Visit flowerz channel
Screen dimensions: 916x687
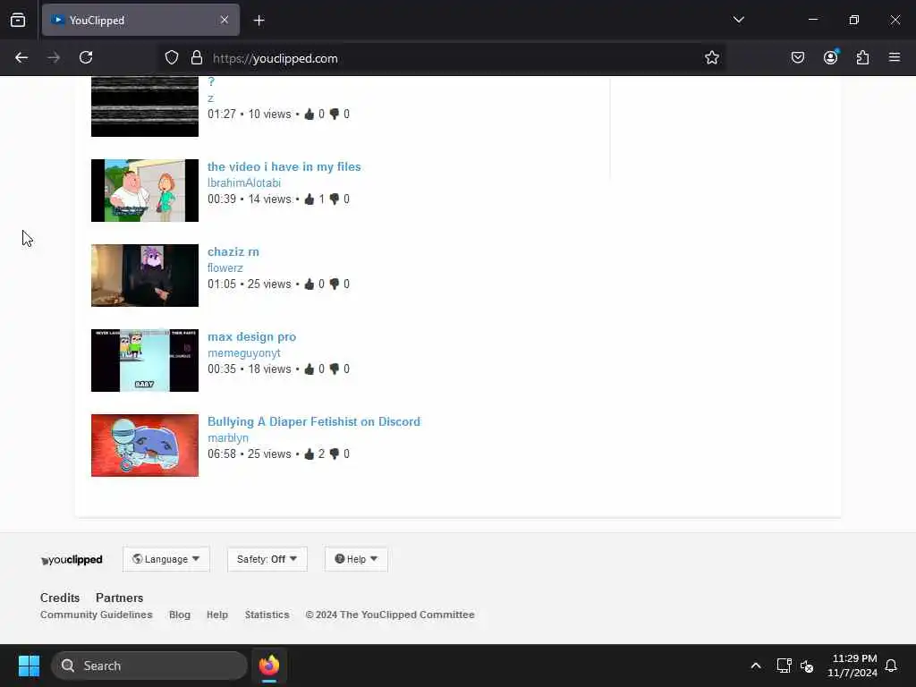coord(225,268)
